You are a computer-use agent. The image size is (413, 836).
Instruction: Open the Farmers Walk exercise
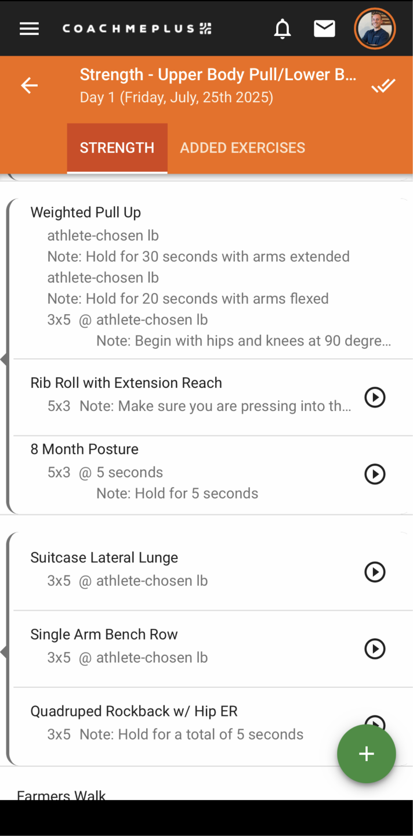click(x=61, y=795)
